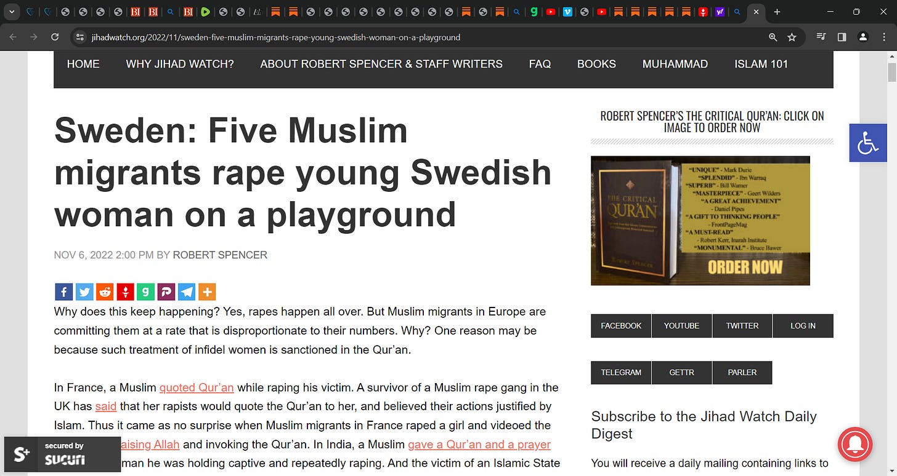Click the YOUTUBE sidebar button
Screen dimensions: 897x476
point(681,326)
